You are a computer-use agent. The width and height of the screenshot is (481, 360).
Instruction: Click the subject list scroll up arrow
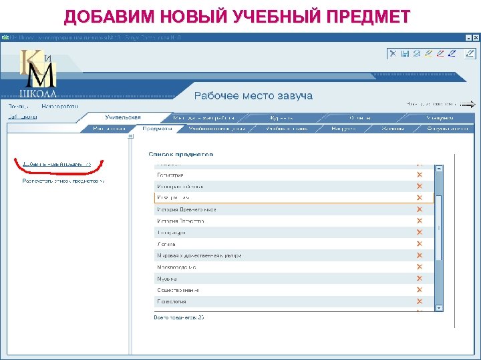click(440, 169)
